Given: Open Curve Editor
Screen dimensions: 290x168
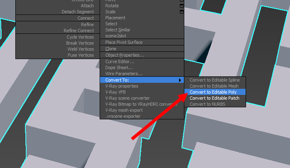Looking at the screenshot, I should 142,61.
